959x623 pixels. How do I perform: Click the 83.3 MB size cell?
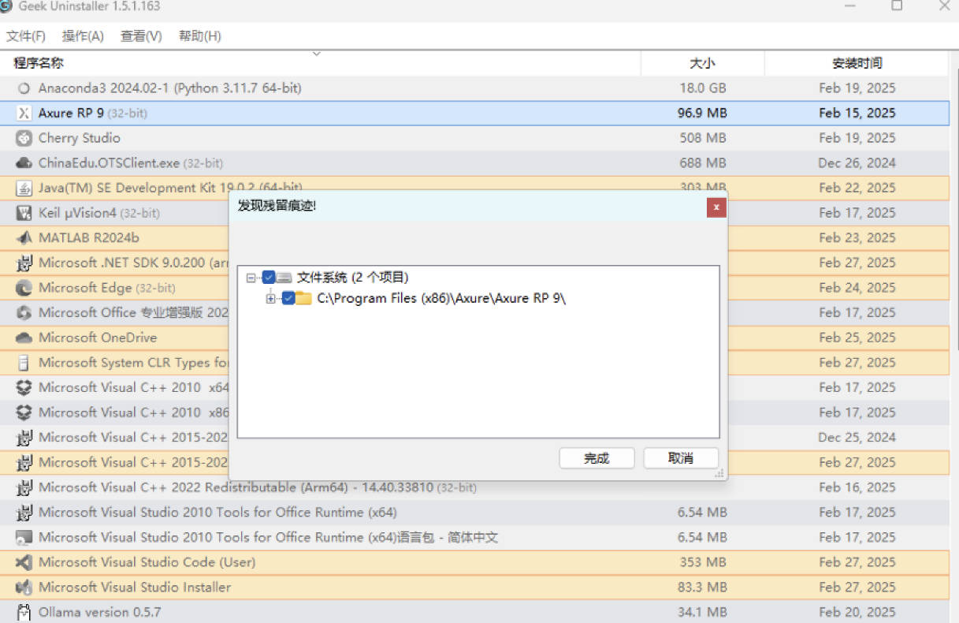[x=702, y=588]
